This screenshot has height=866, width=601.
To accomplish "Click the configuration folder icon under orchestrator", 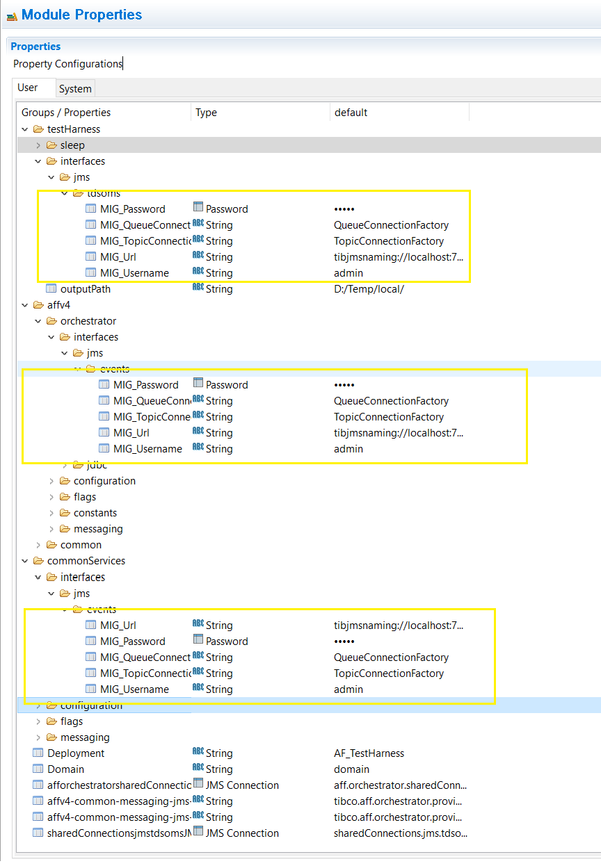I will [65, 481].
